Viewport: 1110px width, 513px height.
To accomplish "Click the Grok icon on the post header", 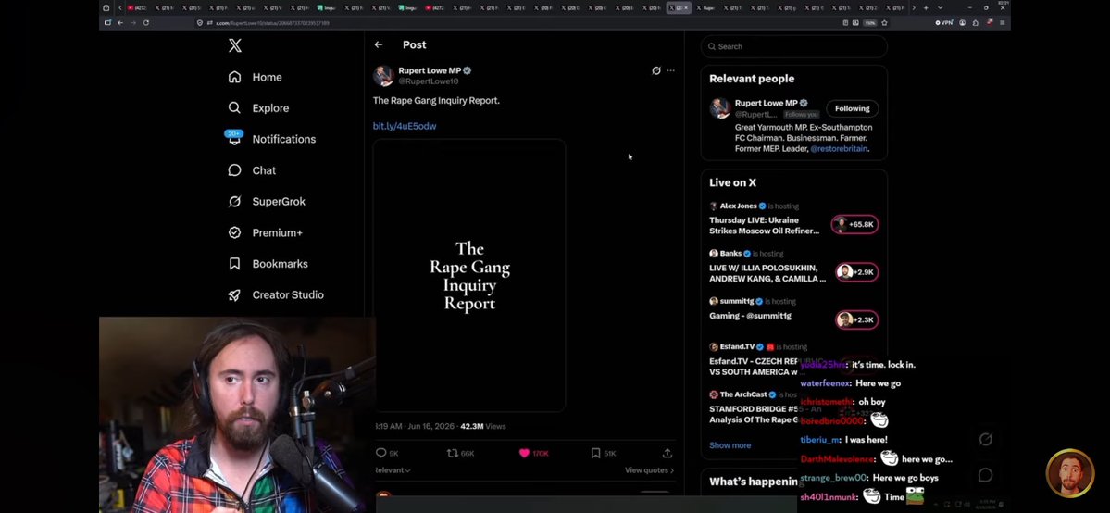I will [656, 71].
